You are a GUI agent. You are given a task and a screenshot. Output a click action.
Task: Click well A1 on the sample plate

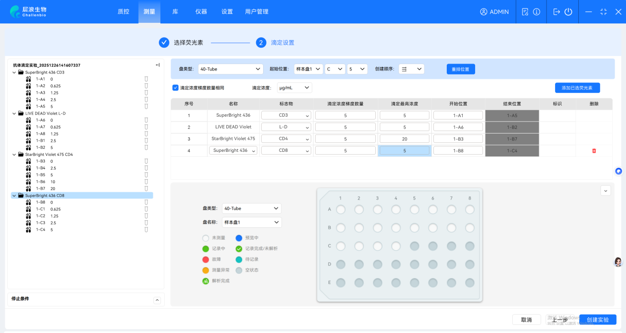[341, 210]
